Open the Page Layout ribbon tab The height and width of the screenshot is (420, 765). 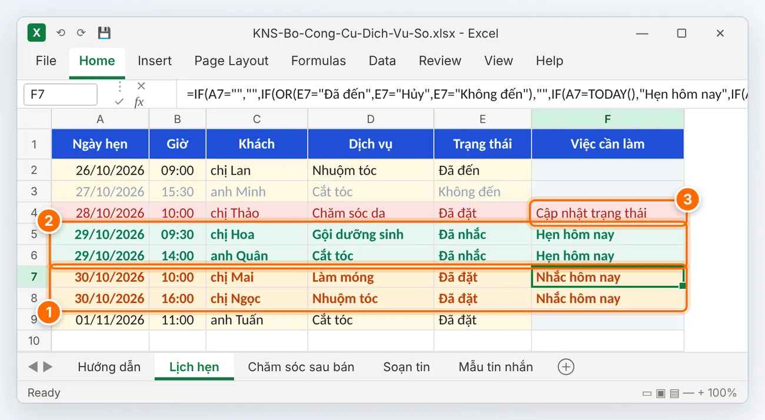pos(231,61)
